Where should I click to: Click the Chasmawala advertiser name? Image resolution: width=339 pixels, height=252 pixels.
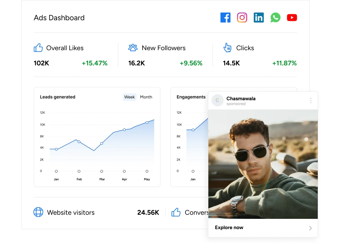(x=241, y=98)
